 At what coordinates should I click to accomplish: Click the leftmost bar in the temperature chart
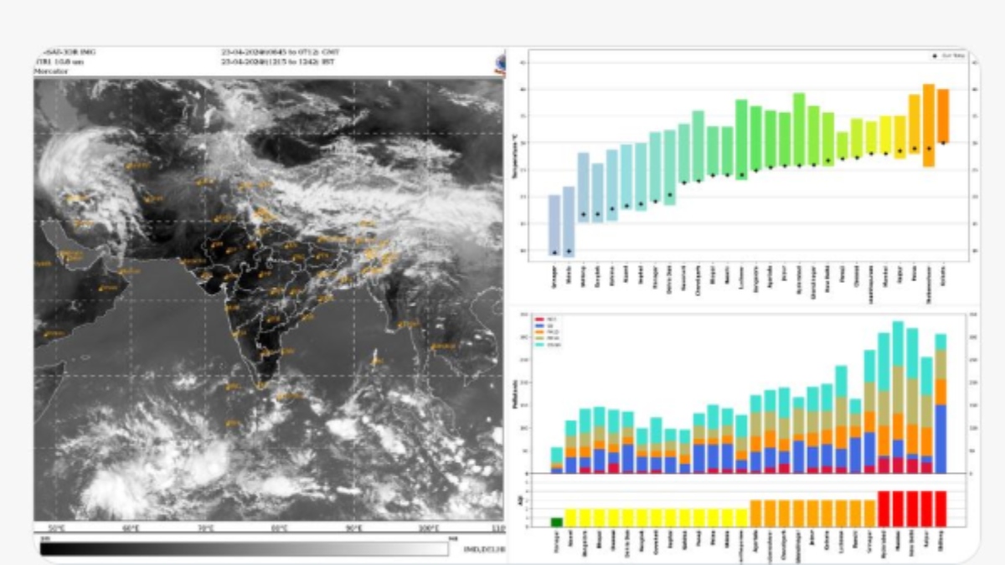click(x=554, y=224)
